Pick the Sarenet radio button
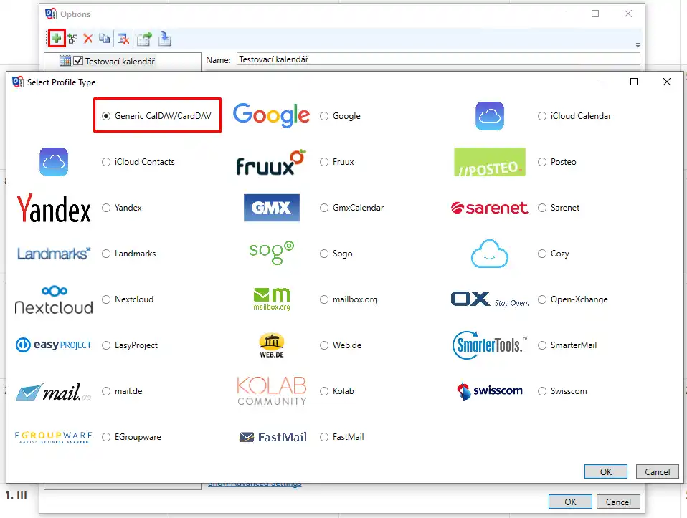This screenshot has width=687, height=518. point(542,208)
